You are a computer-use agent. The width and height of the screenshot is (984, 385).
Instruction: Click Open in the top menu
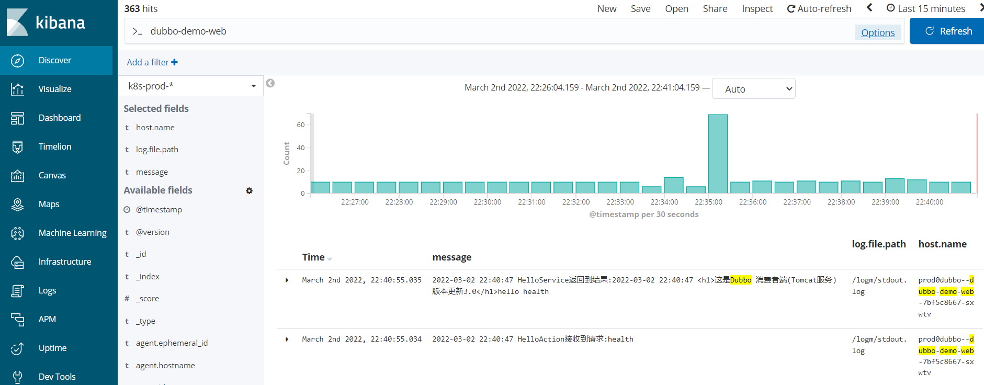click(676, 9)
